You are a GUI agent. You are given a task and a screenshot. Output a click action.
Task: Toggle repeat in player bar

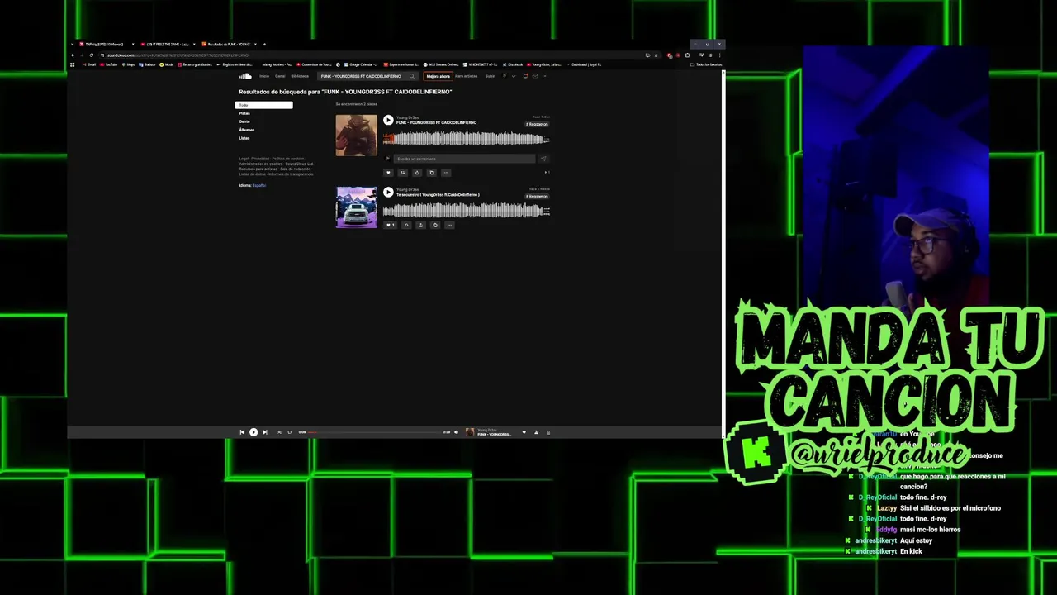pyautogui.click(x=290, y=432)
